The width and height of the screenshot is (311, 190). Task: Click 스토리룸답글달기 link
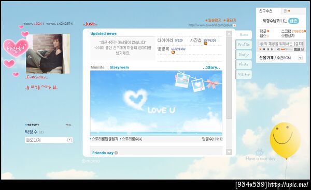(x=105, y=139)
